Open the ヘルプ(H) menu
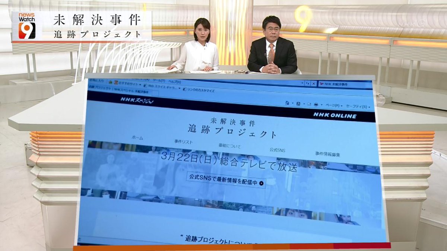447x251 pixels. coord(174,82)
